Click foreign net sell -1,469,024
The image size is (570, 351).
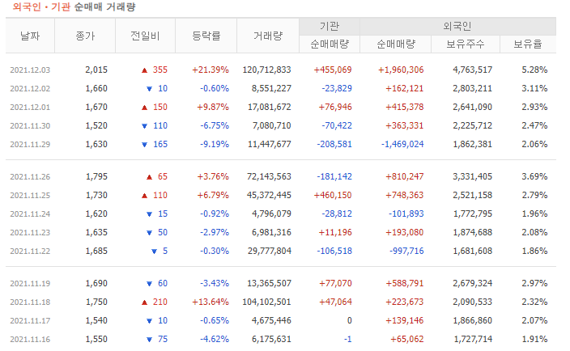tap(402, 144)
